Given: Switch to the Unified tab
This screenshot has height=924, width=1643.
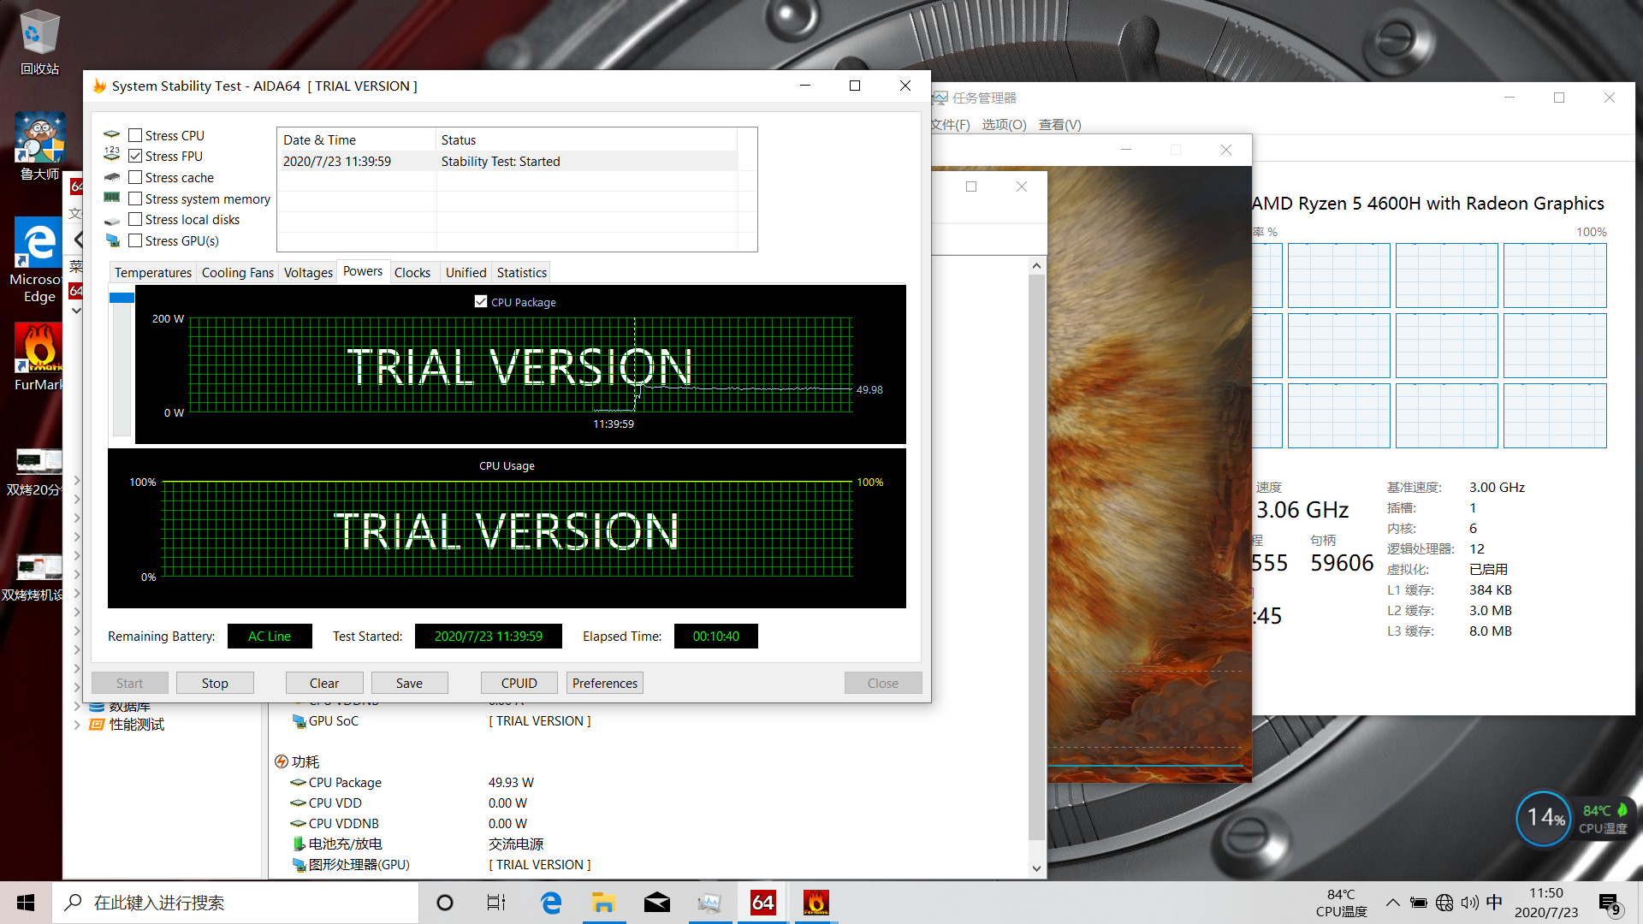Looking at the screenshot, I should (x=466, y=272).
